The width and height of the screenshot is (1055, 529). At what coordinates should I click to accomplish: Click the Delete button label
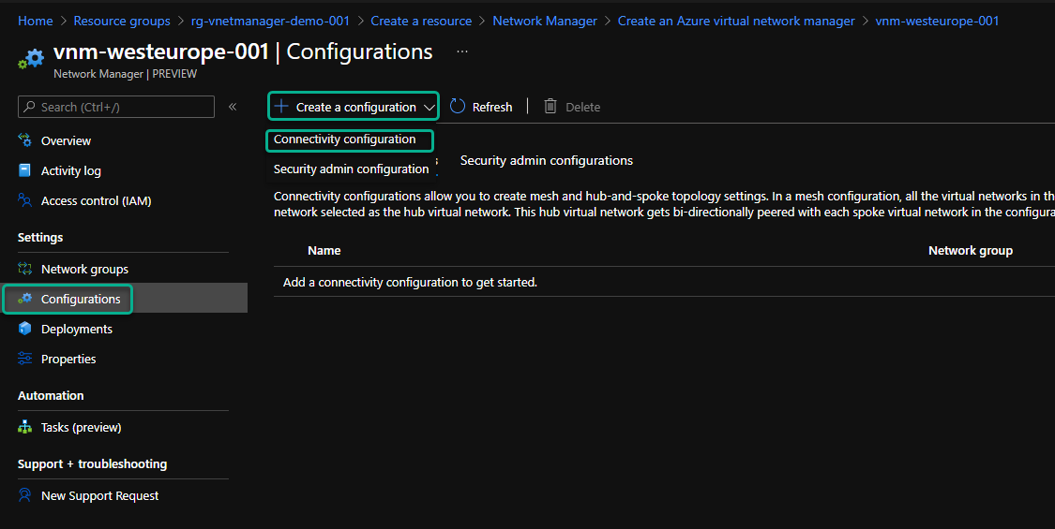pos(582,107)
